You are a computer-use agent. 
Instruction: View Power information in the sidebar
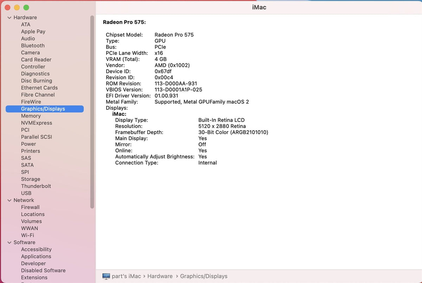(x=28, y=144)
